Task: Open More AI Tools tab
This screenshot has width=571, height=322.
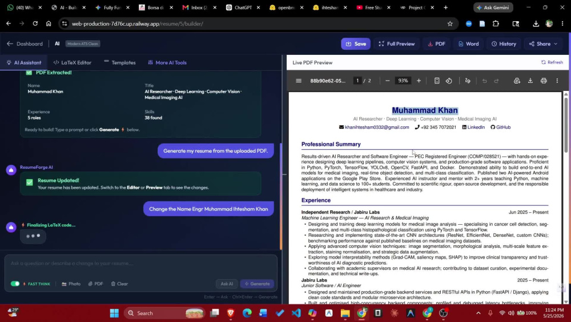Action: (167, 63)
